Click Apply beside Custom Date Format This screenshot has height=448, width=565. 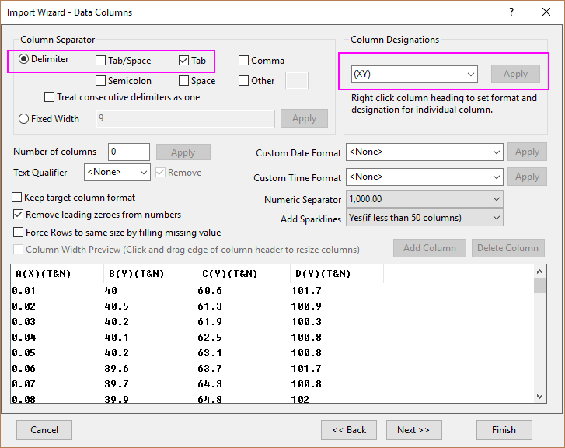(527, 152)
